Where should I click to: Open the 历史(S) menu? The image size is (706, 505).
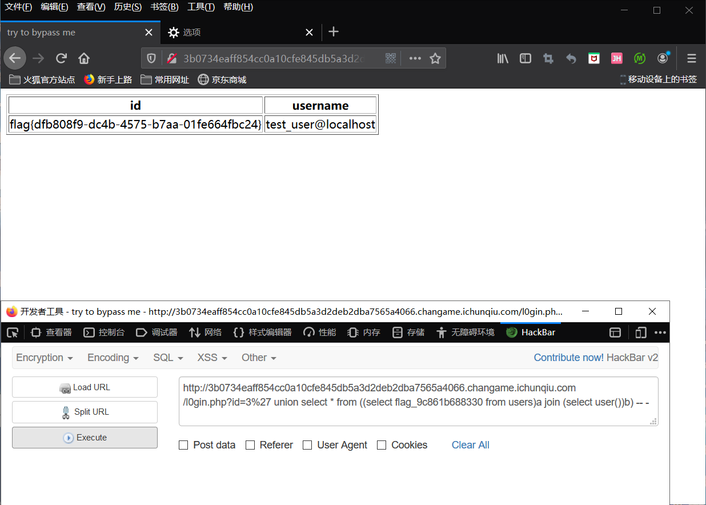coord(128,7)
